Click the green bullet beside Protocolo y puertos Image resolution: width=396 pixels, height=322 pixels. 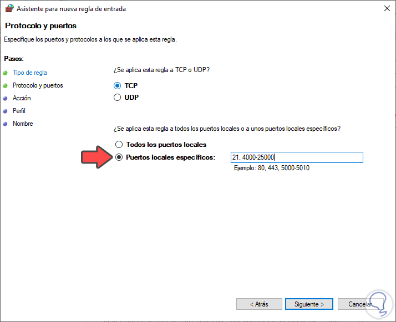(5, 85)
